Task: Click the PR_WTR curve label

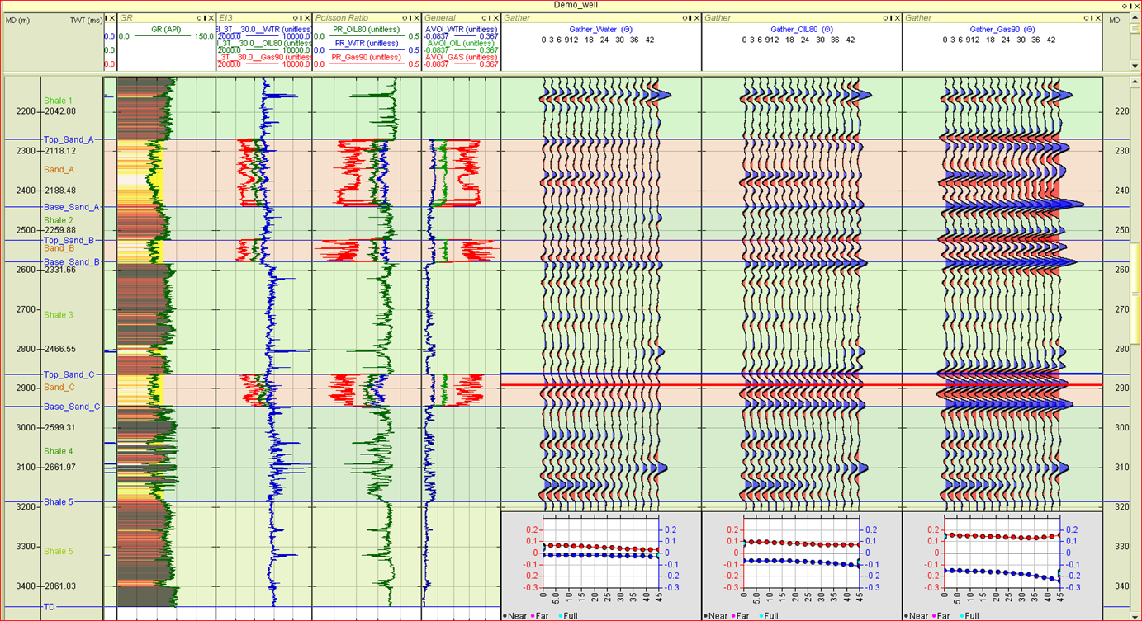Action: click(x=365, y=43)
